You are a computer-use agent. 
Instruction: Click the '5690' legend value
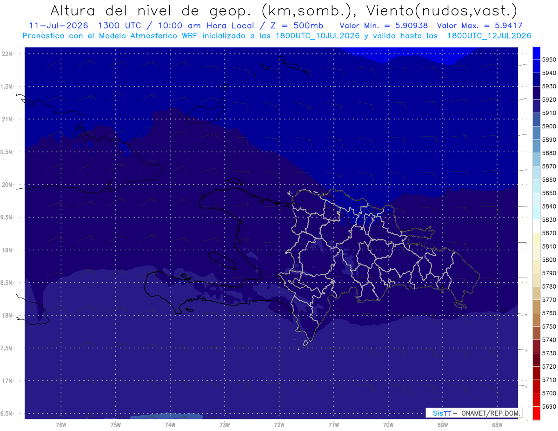pyautogui.click(x=549, y=406)
